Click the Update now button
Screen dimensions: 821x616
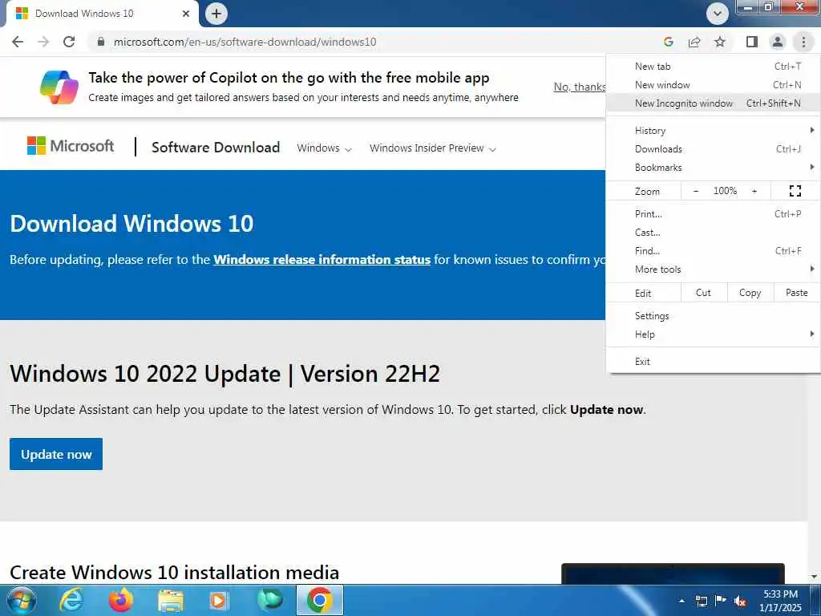click(x=56, y=454)
